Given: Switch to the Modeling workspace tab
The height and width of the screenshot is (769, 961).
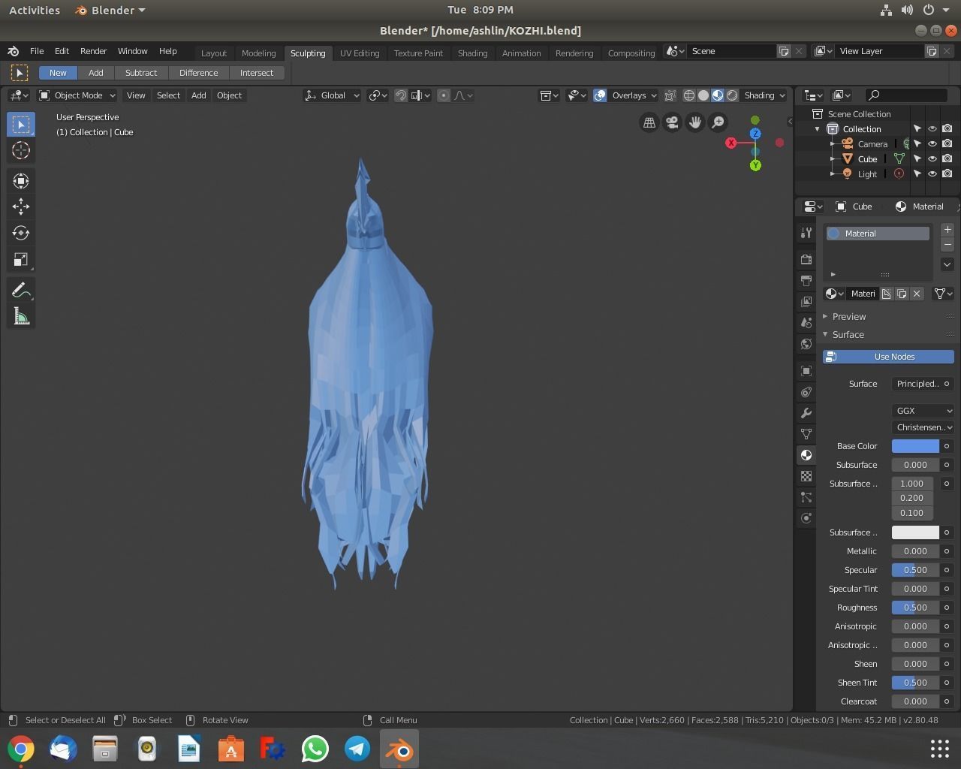Looking at the screenshot, I should 258,53.
